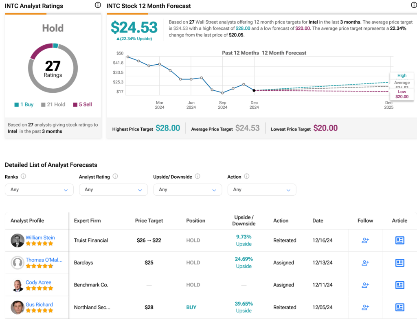417x319 pixels.
Task: Open the Ranks dropdown
Action: 39,190
